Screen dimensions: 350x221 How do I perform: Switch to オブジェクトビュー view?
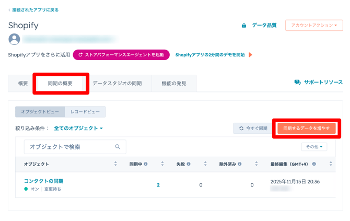click(x=40, y=112)
